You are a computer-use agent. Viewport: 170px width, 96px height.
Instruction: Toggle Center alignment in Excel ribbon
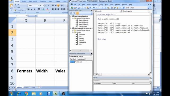56,9
